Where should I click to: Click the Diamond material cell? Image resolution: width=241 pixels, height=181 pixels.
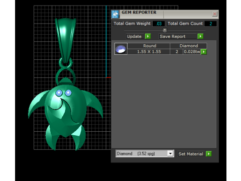(188, 46)
